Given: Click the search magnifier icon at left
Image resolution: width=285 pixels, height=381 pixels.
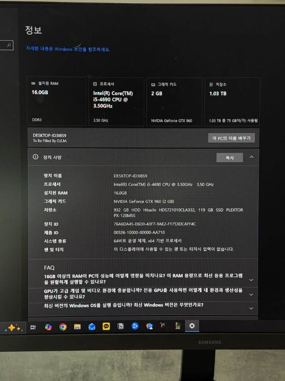Looking at the screenshot, I should (x=9, y=45).
